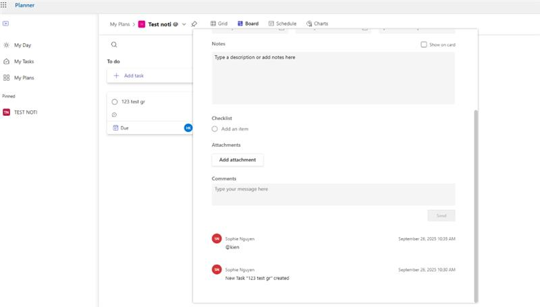Screen dimensions: 540x307
Task: Switch to the Board view tab
Action: click(248, 24)
